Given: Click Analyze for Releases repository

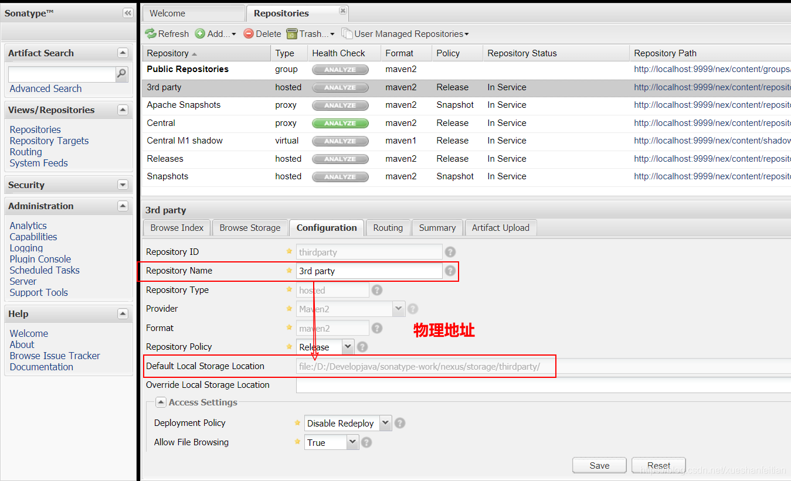Looking at the screenshot, I should (340, 159).
